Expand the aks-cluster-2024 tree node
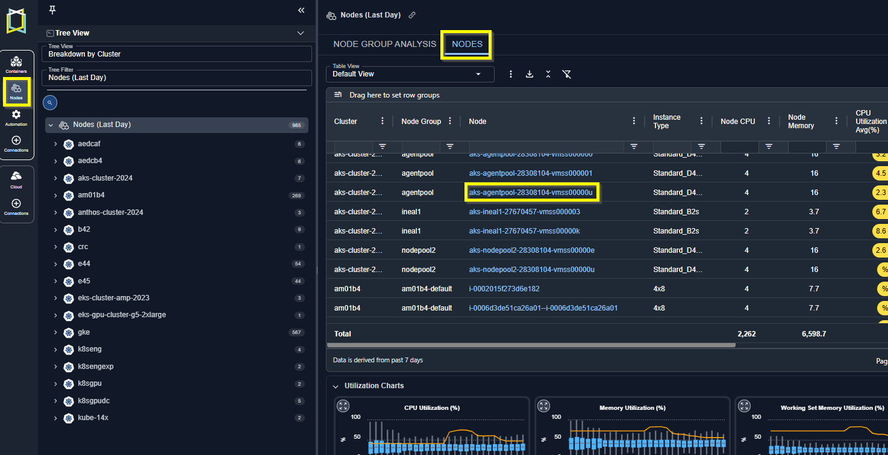The image size is (888, 455). tap(55, 178)
